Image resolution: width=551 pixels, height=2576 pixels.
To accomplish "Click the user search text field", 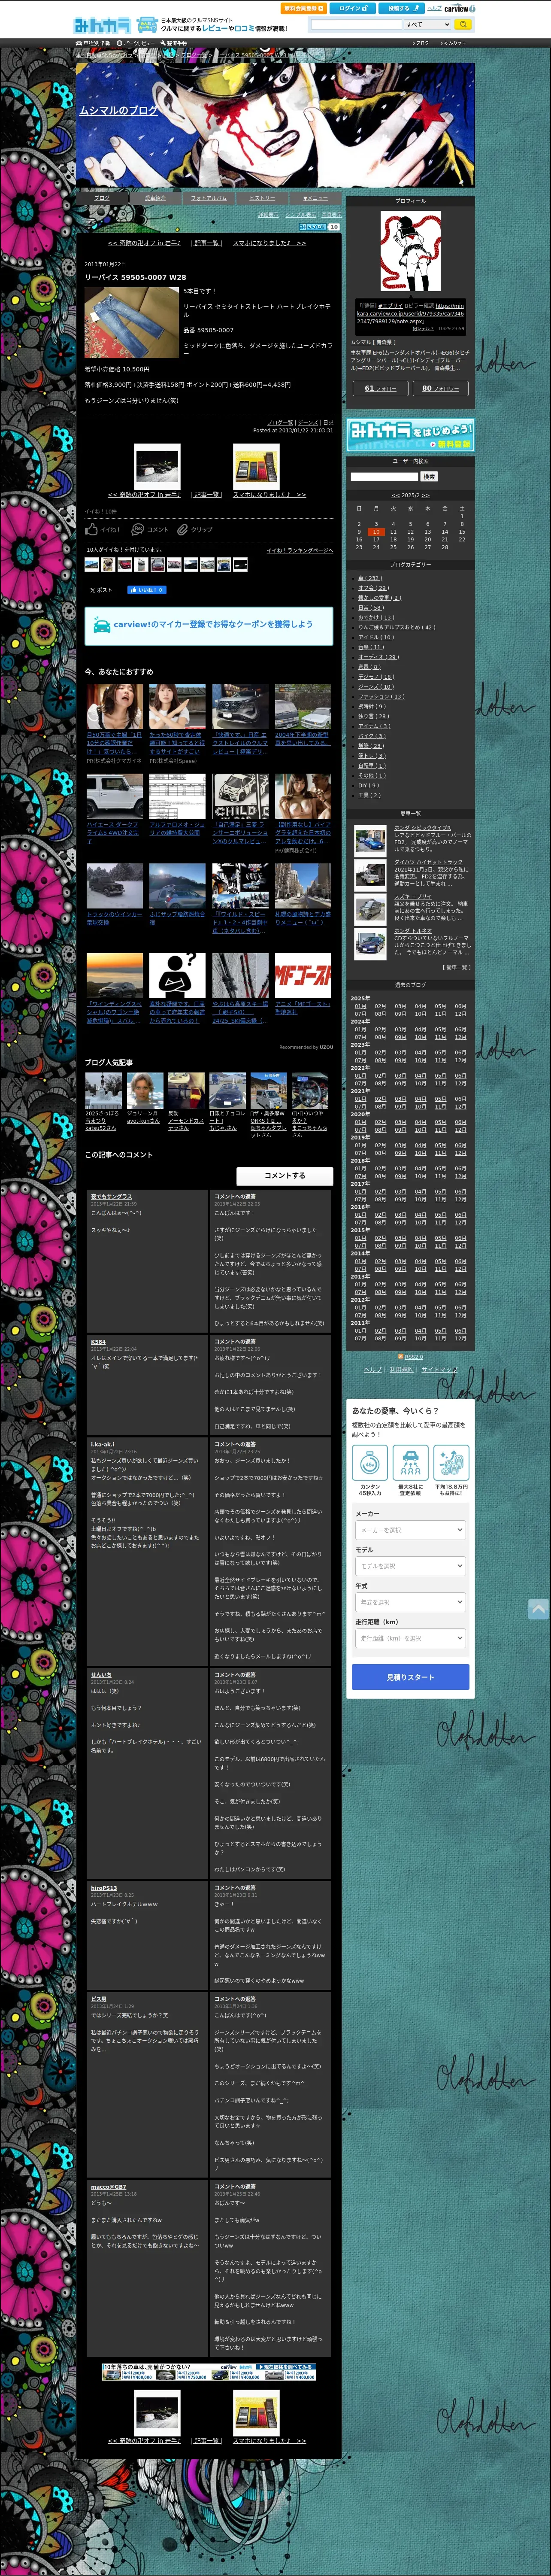I will tap(384, 477).
